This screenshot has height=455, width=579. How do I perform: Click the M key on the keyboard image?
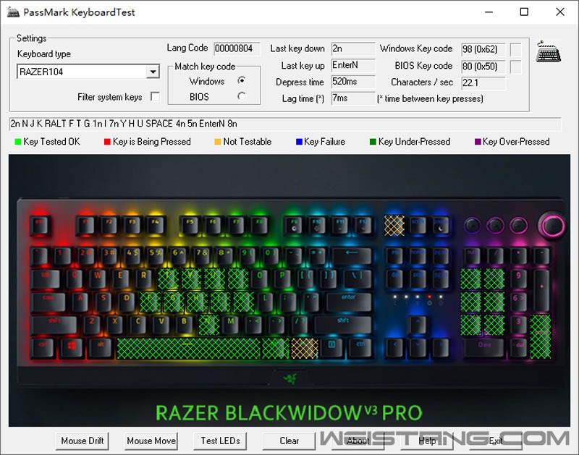click(231, 323)
